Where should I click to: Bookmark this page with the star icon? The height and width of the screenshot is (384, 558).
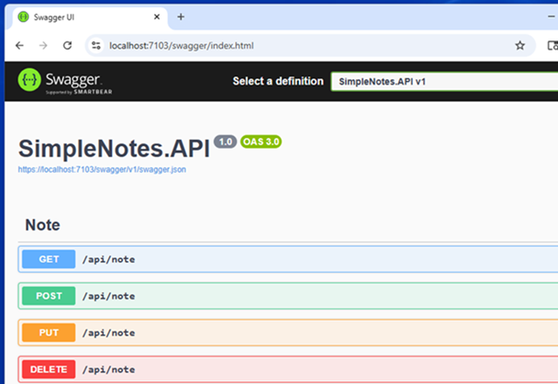point(520,46)
